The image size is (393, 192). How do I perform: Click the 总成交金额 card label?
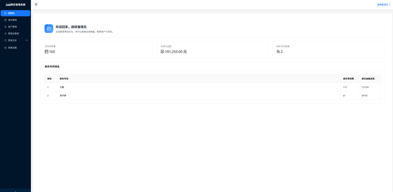[x=166, y=47]
